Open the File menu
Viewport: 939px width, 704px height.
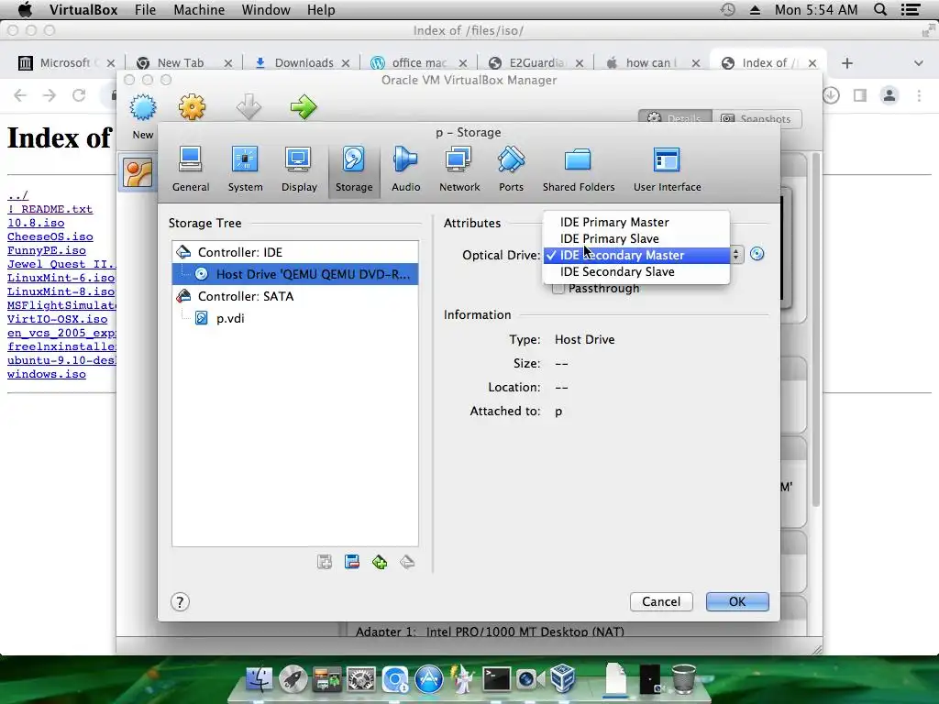pyautogui.click(x=145, y=9)
